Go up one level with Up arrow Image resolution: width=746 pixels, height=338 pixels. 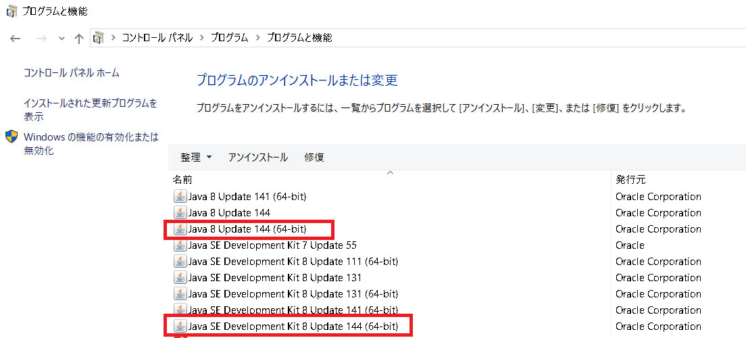coord(79,39)
